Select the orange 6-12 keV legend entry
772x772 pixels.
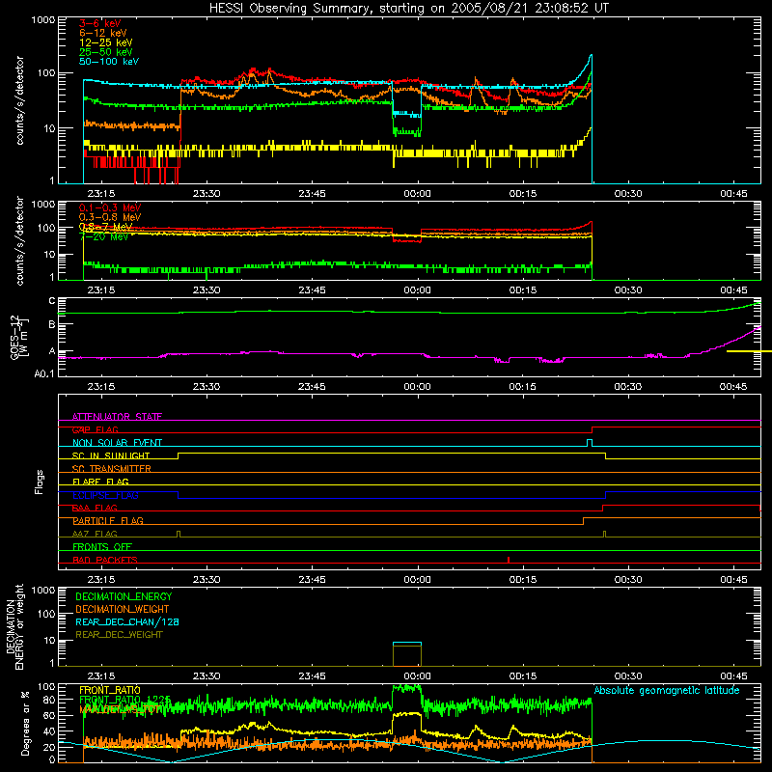click(103, 33)
